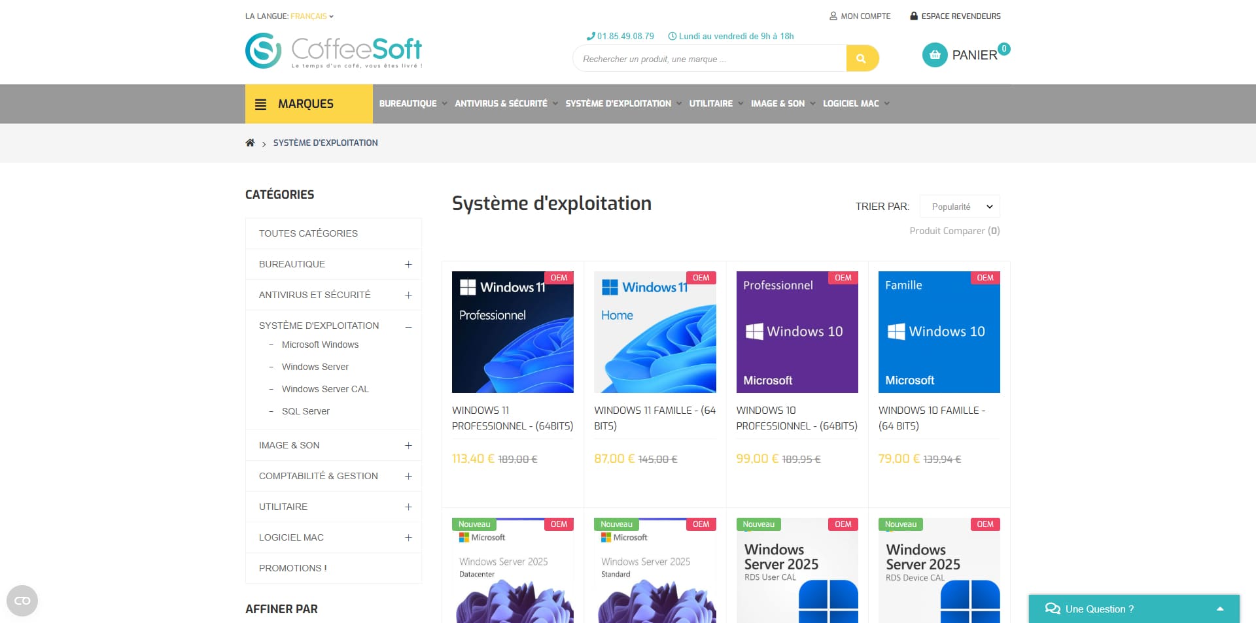Image resolution: width=1256 pixels, height=623 pixels.
Task: Open the shopping basket icon
Action: click(x=935, y=55)
